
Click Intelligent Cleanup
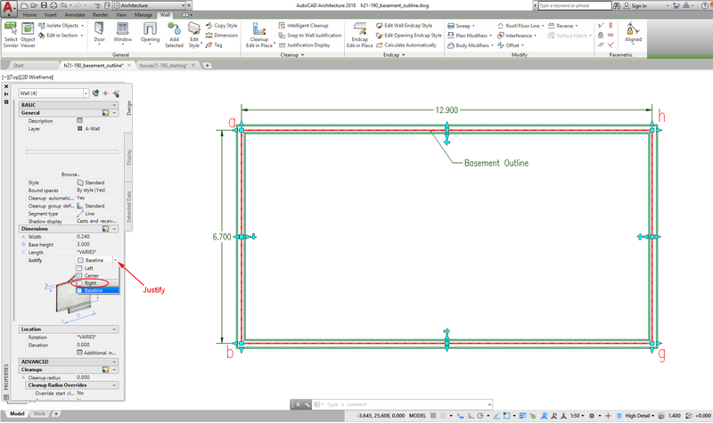[303, 26]
